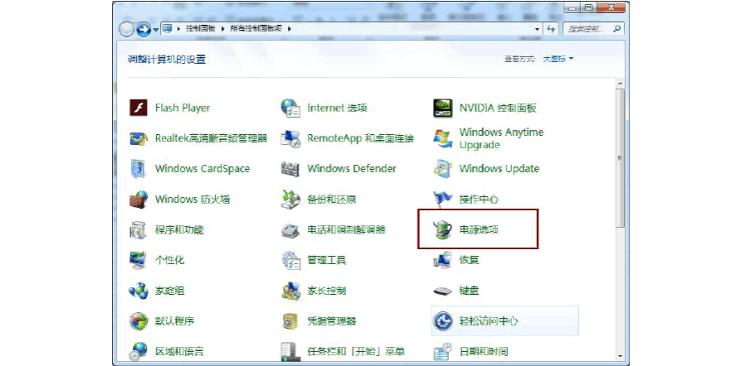Click the magnifier icon in the search box
Screen dimensions: 741x366
coord(616,29)
